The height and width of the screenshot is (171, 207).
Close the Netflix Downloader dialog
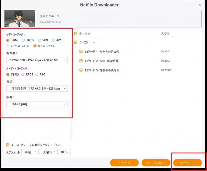tap(200, 5)
